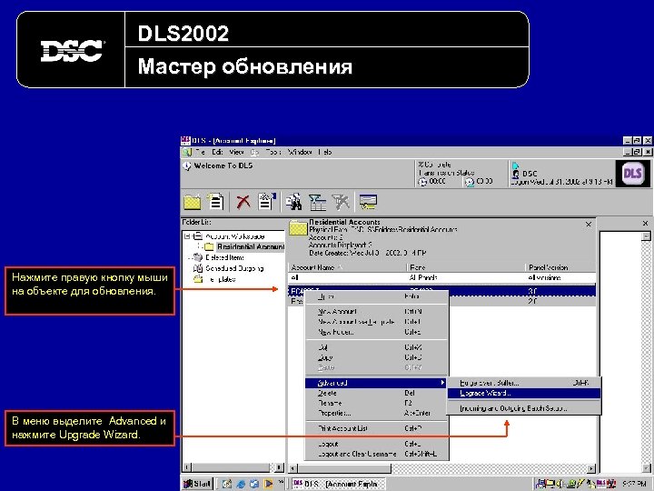
Task: Click the yellow New Folder toolbar icon
Action: click(x=193, y=203)
